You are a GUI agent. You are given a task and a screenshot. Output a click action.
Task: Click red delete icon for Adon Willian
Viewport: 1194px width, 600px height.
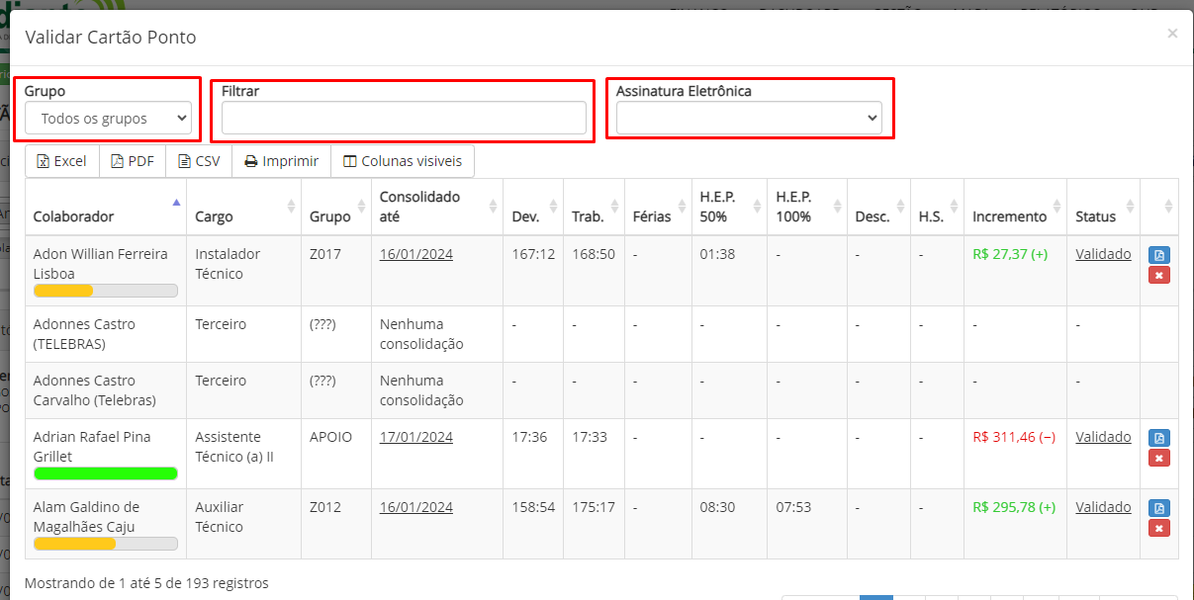click(1158, 275)
